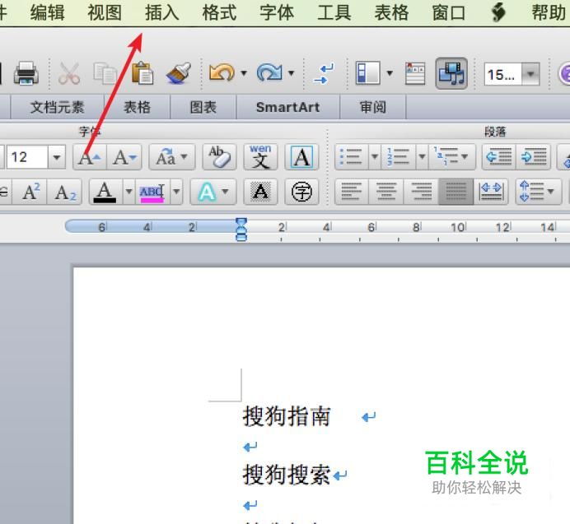Viewport: 570px width, 524px height.
Task: Click the Redo arrow
Action: [x=269, y=72]
